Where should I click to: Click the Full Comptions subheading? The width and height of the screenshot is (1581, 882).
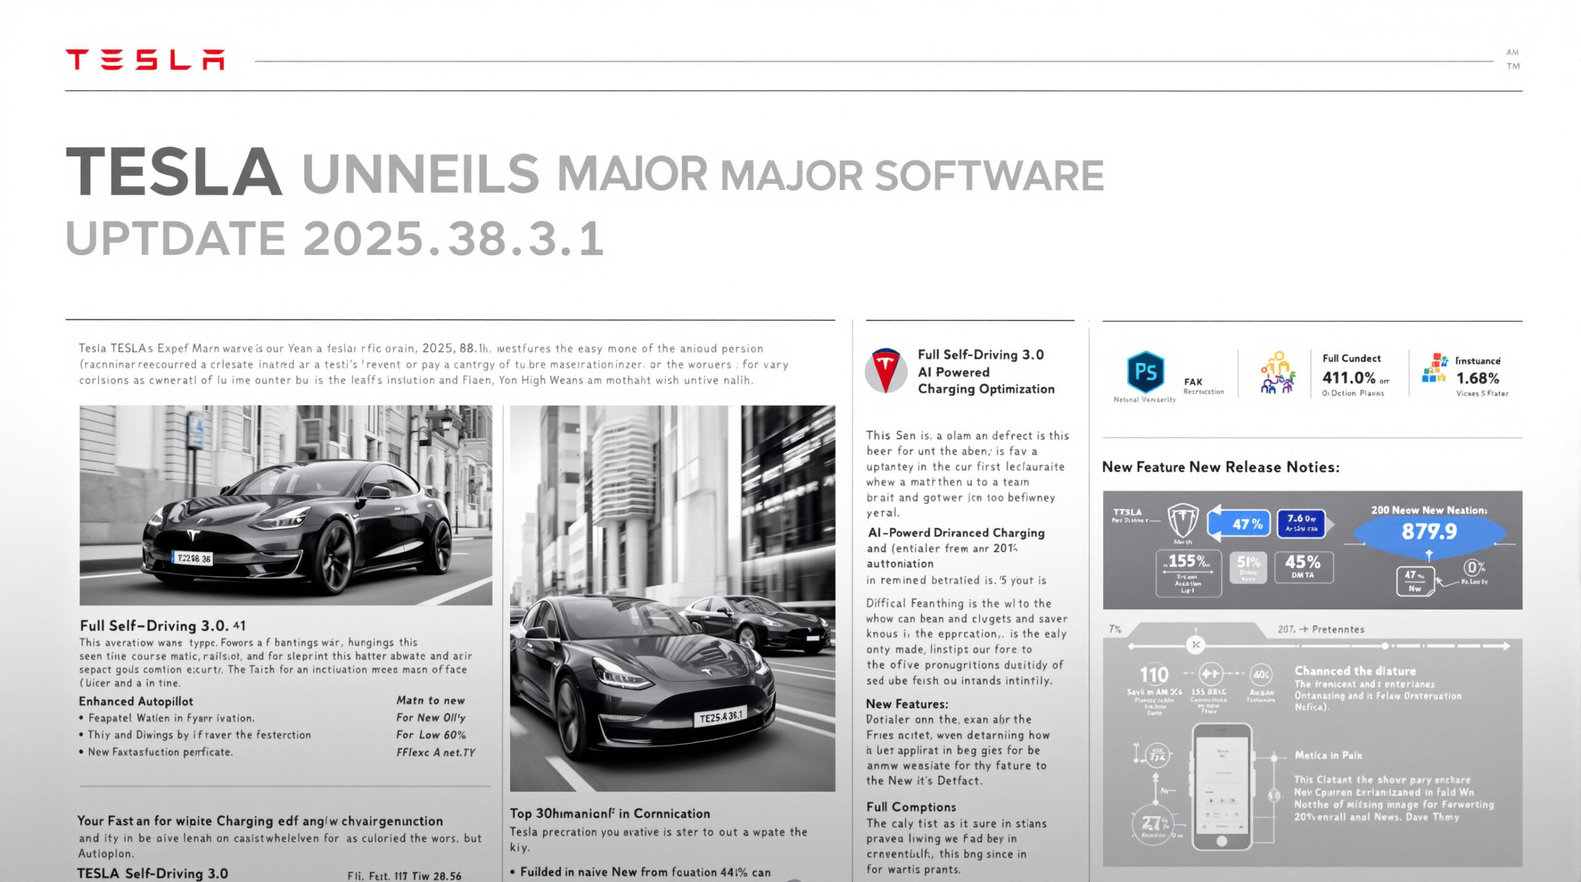tap(911, 807)
